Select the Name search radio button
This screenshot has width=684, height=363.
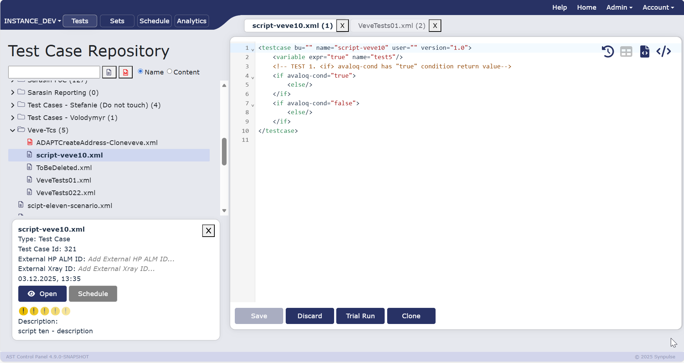pyautogui.click(x=141, y=71)
